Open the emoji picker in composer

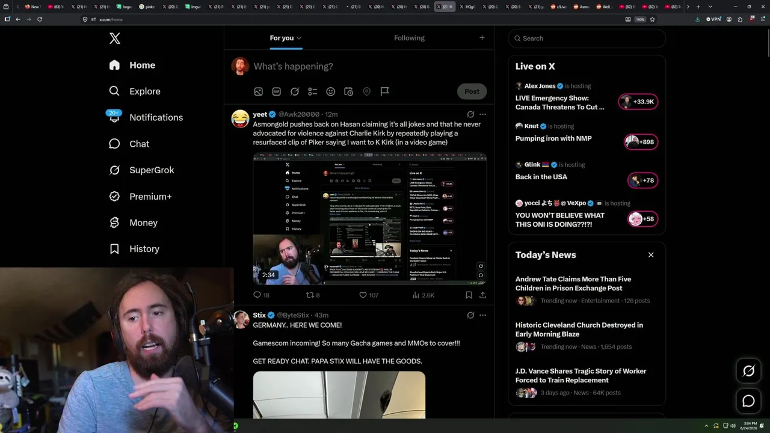click(x=331, y=91)
